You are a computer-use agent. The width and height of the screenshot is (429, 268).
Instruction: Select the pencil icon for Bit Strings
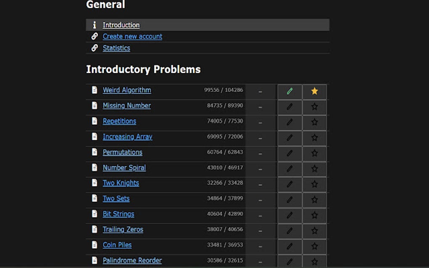pos(289,215)
